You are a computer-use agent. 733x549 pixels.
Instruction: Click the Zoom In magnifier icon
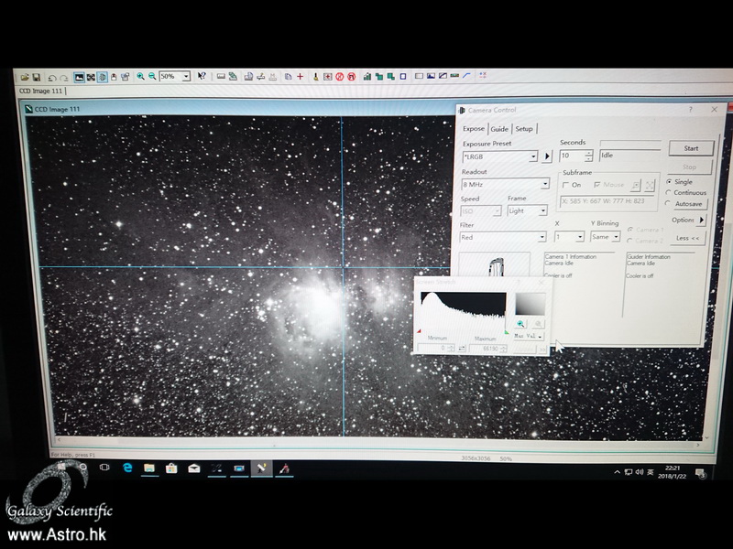[140, 77]
